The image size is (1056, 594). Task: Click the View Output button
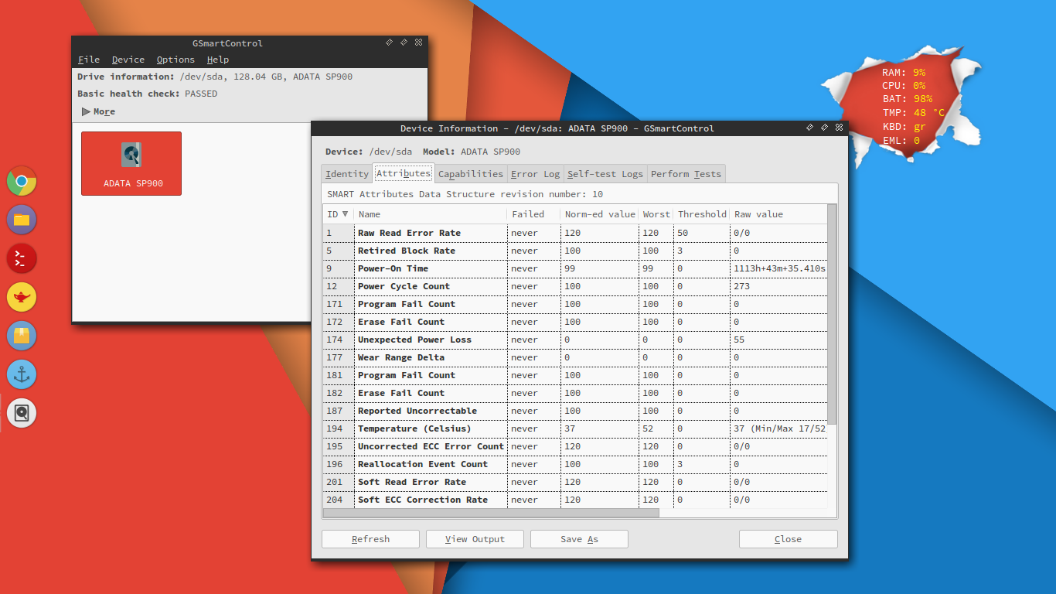point(475,539)
